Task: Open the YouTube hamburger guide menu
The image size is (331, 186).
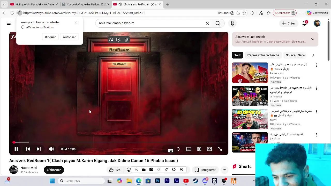Action: pos(9,23)
